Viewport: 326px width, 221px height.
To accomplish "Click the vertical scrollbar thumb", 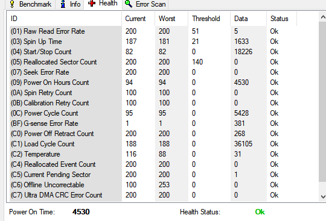I will (322, 102).
